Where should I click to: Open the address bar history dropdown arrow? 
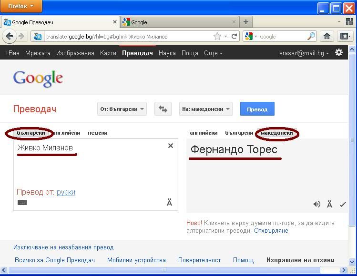click(x=225, y=36)
